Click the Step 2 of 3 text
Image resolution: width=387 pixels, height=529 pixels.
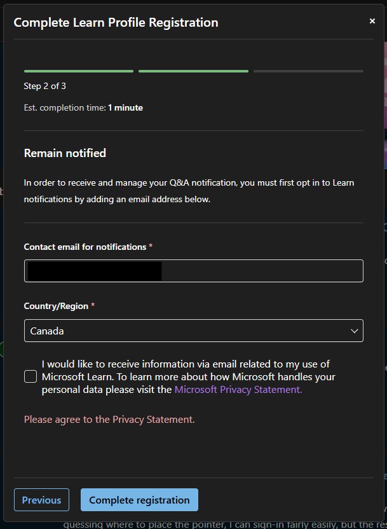click(x=45, y=86)
